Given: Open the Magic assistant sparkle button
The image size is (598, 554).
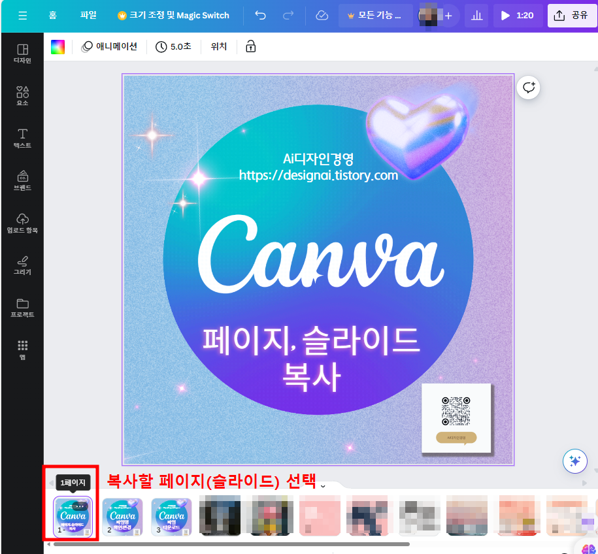Looking at the screenshot, I should (x=574, y=461).
